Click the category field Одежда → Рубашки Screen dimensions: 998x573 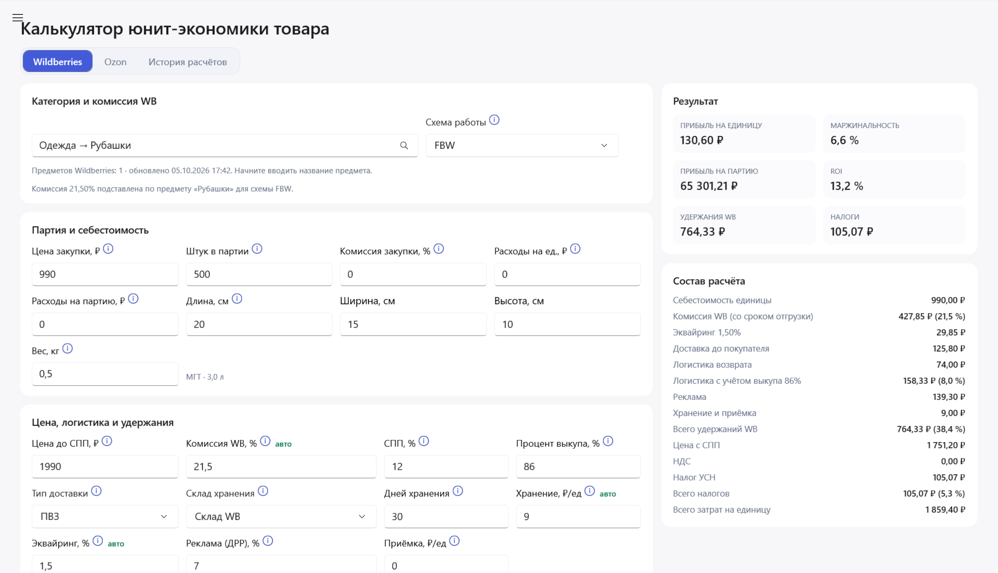[225, 146]
